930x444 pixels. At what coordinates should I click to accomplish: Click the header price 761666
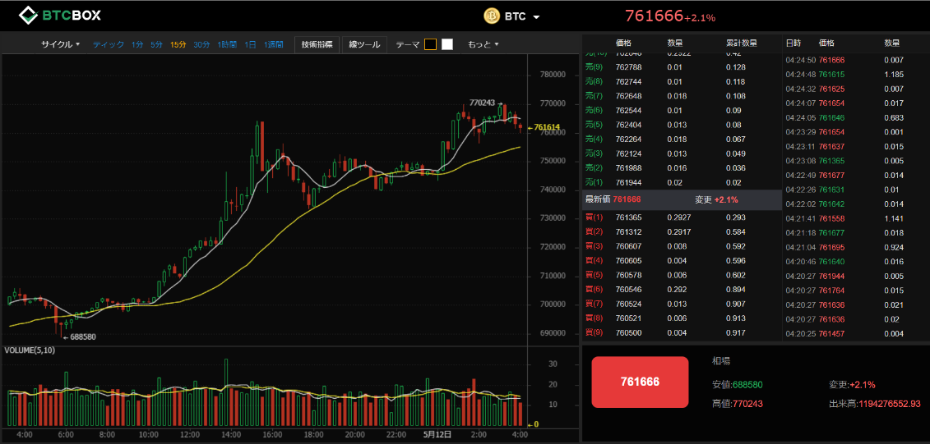655,16
